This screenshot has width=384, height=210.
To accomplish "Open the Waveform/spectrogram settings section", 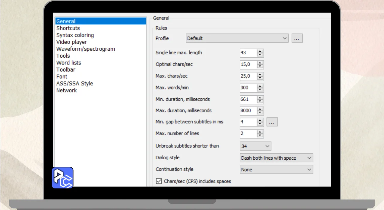I will 85,49.
